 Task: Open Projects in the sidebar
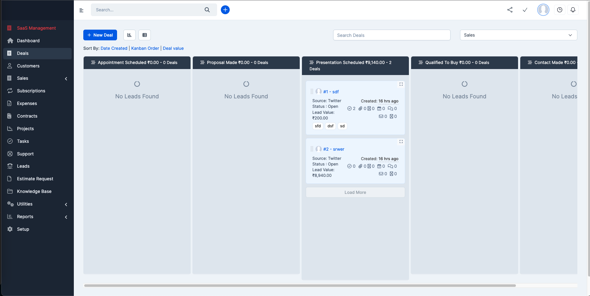[x=37, y=129]
